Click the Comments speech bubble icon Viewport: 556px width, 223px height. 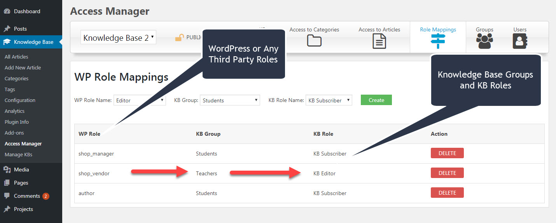7,196
